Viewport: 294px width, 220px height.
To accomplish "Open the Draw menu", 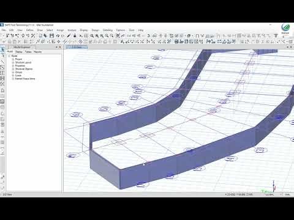I will tap(40, 30).
